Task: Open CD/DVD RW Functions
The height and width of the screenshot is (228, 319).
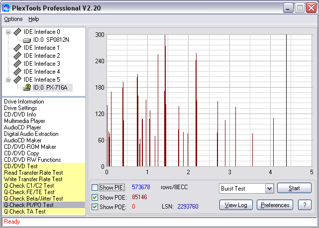Action: tap(32, 160)
